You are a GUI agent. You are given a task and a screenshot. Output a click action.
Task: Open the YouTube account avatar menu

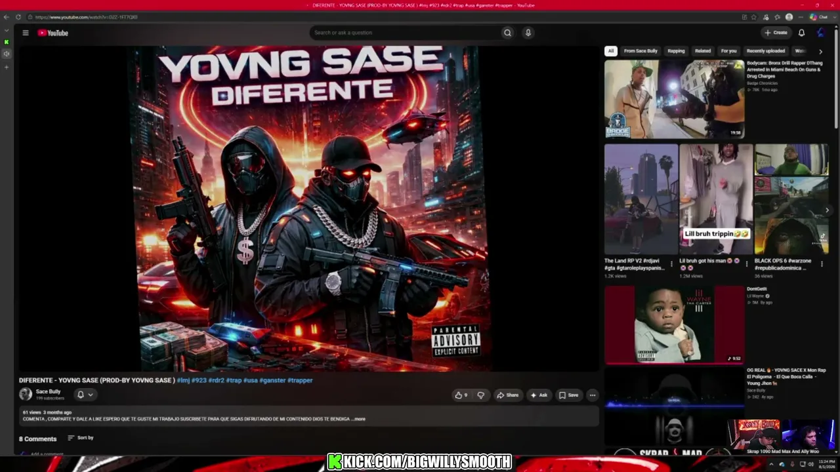point(820,33)
